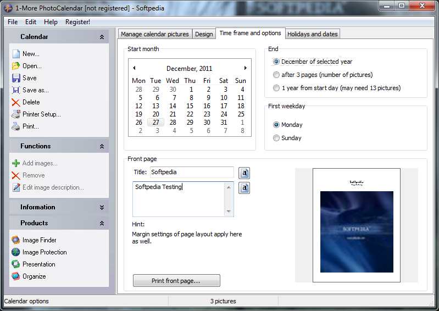Switch to Manage calendar pictures tab
The width and height of the screenshot is (439, 311).
[155, 34]
